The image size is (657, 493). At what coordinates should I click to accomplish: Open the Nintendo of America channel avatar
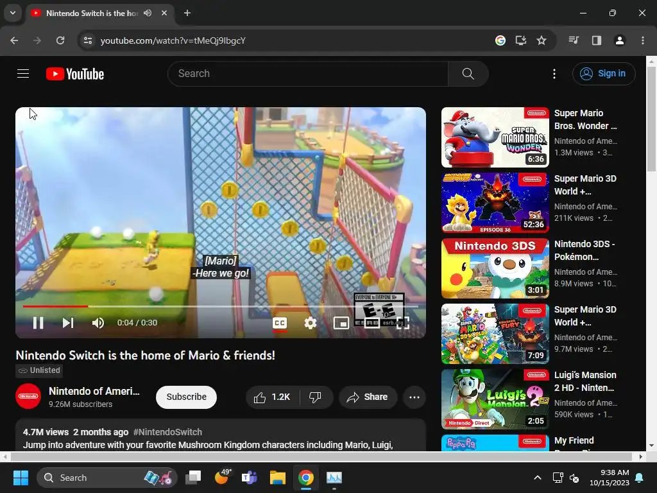tap(28, 396)
